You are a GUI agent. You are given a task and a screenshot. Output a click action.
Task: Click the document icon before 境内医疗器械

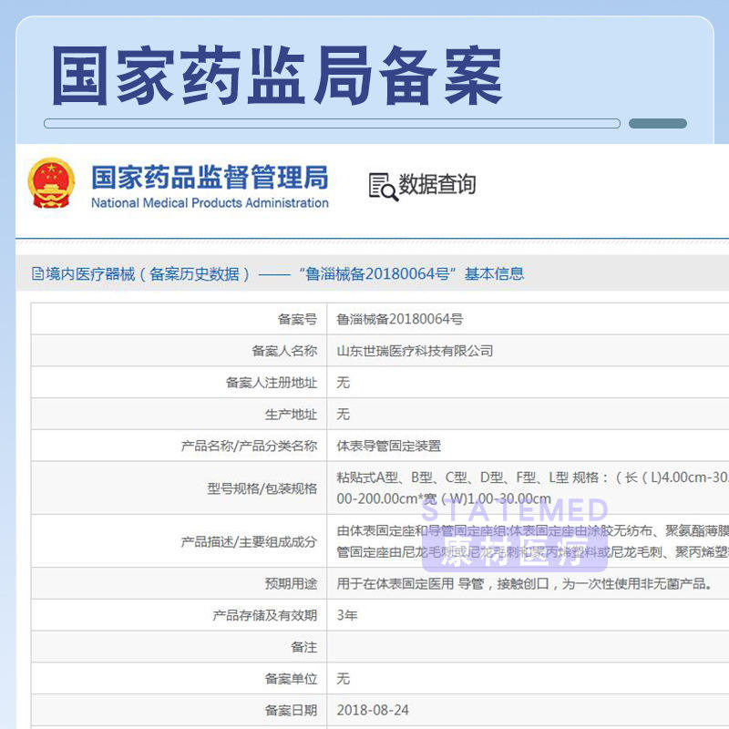[37, 273]
